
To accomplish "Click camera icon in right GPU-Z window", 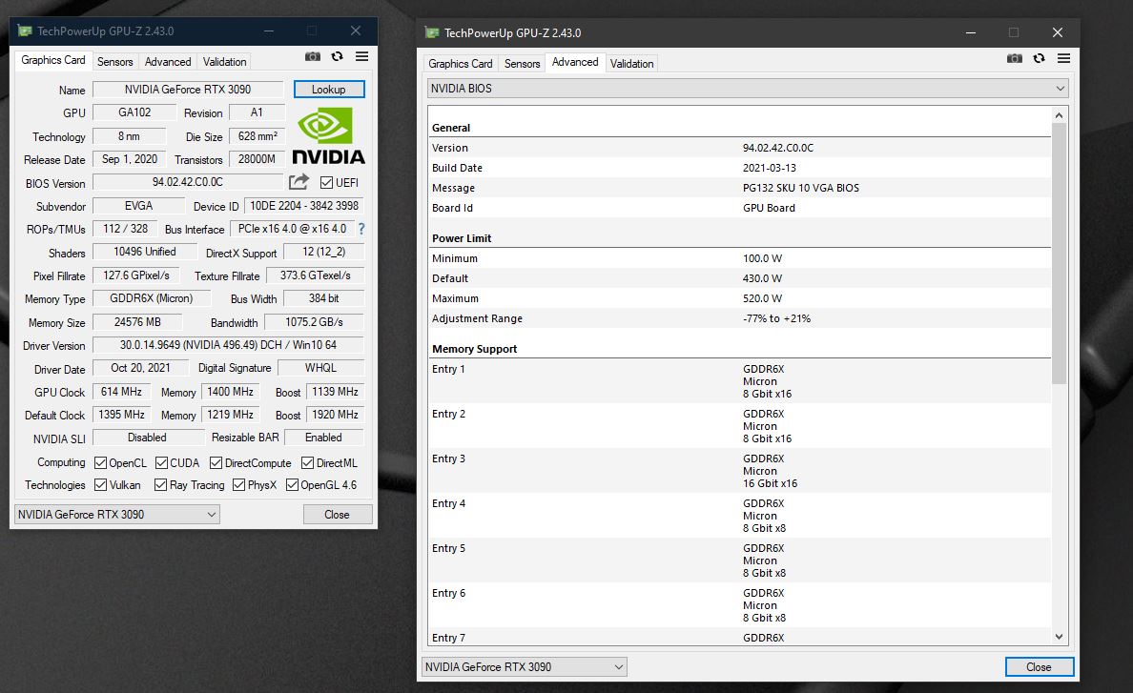I will pyautogui.click(x=1015, y=58).
